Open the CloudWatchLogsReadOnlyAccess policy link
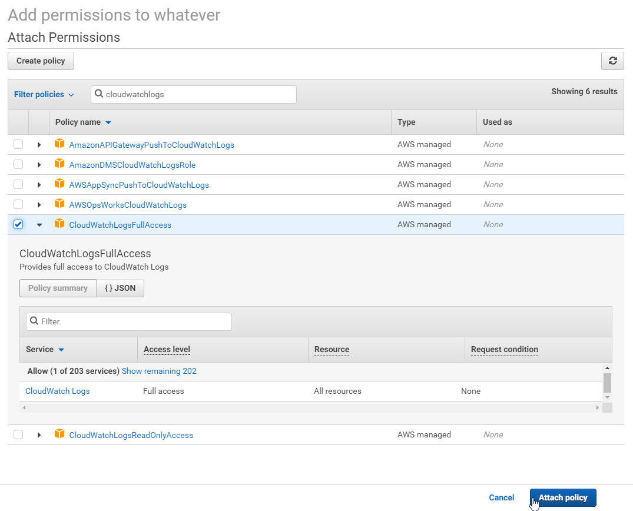The image size is (633, 511). pyautogui.click(x=131, y=435)
